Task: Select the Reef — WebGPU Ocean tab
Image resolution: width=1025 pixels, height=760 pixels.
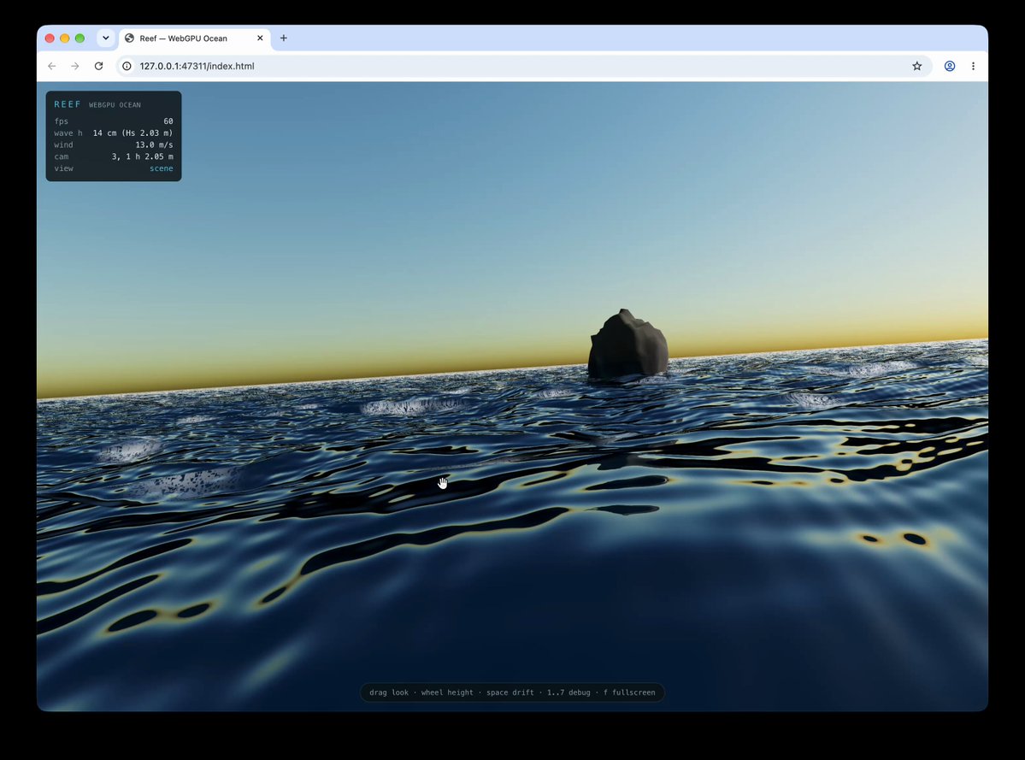Action: click(195, 38)
